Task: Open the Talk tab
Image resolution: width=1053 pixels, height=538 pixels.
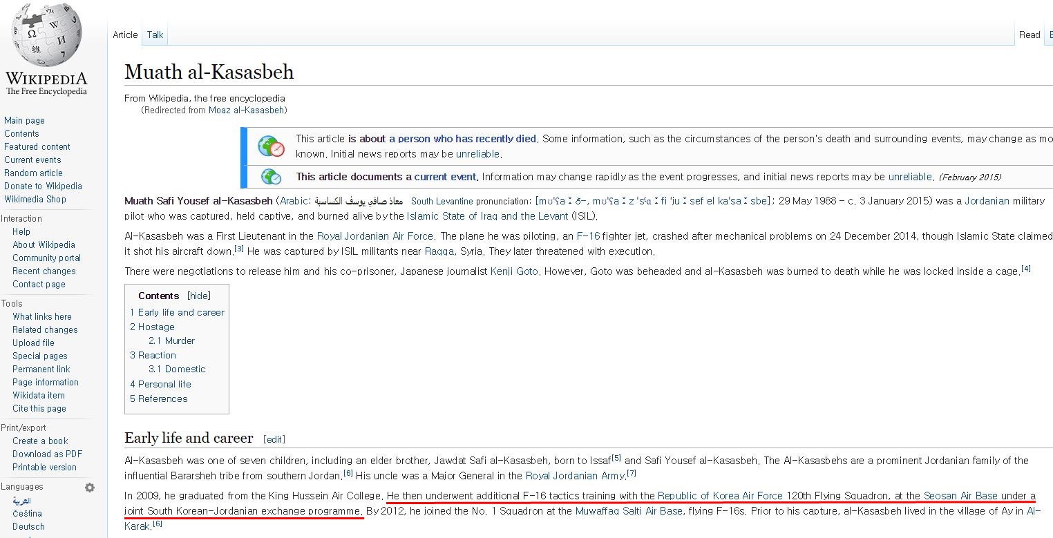Action: 155,35
